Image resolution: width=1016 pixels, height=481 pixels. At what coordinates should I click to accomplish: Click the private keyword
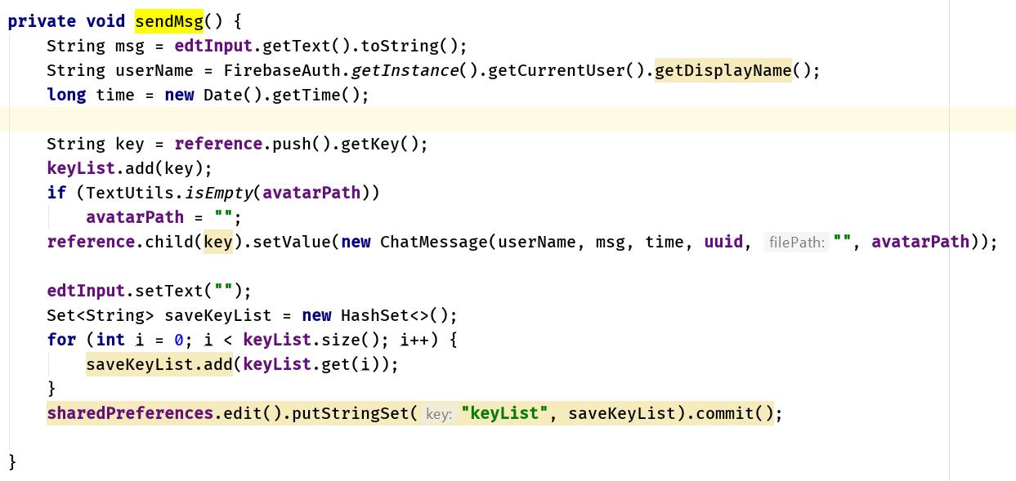click(42, 21)
